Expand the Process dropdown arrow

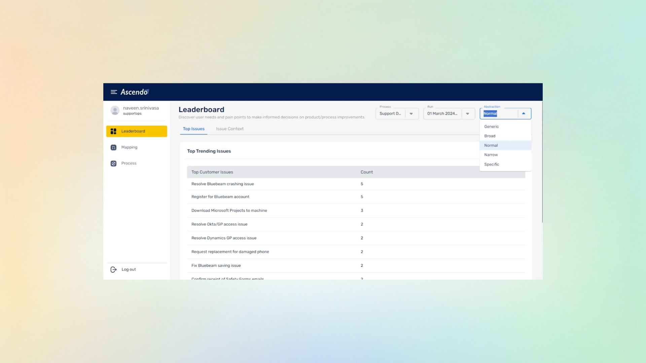(411, 114)
